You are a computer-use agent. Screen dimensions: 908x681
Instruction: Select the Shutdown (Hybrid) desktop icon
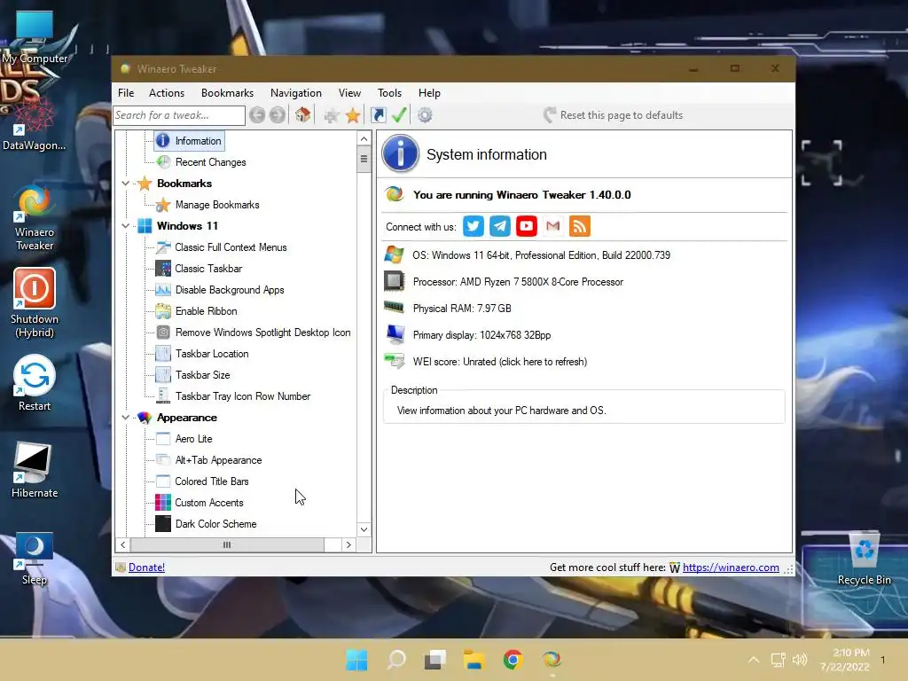coord(35,303)
